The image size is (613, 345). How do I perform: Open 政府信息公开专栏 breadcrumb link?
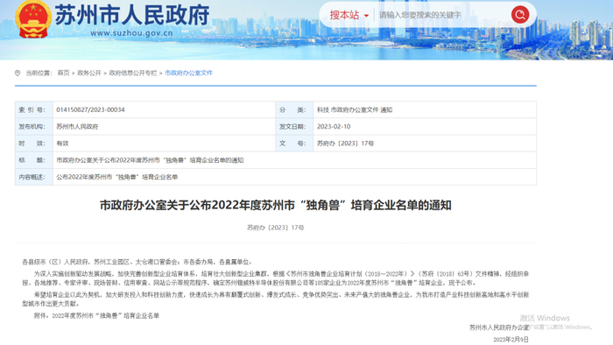133,73
